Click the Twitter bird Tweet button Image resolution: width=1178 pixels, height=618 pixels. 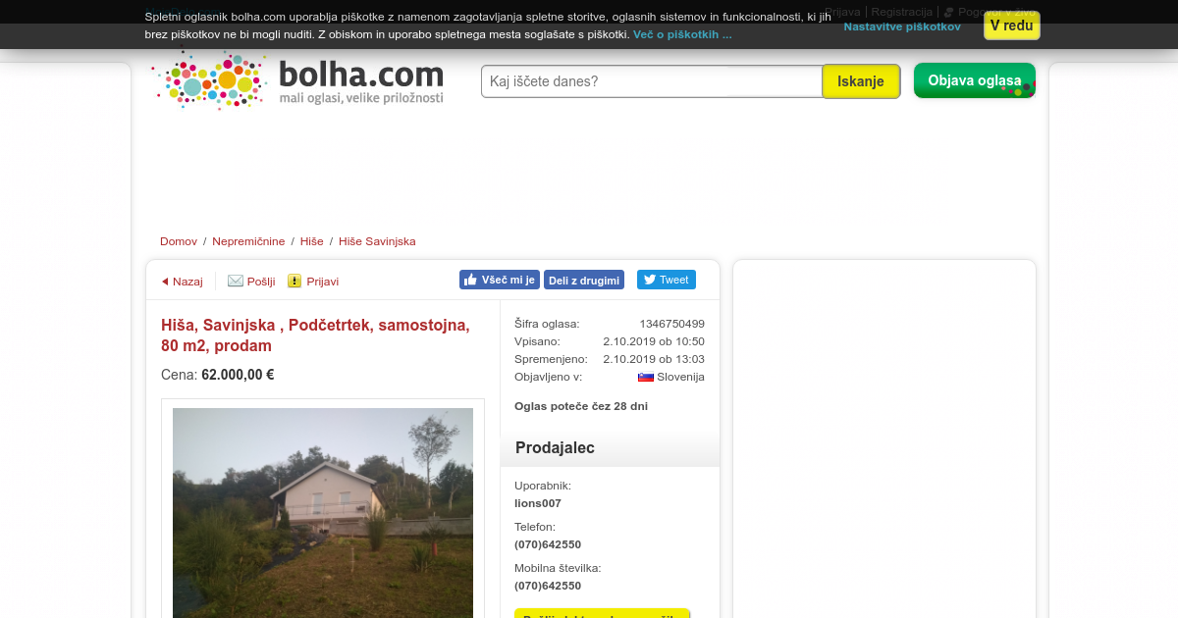667,280
